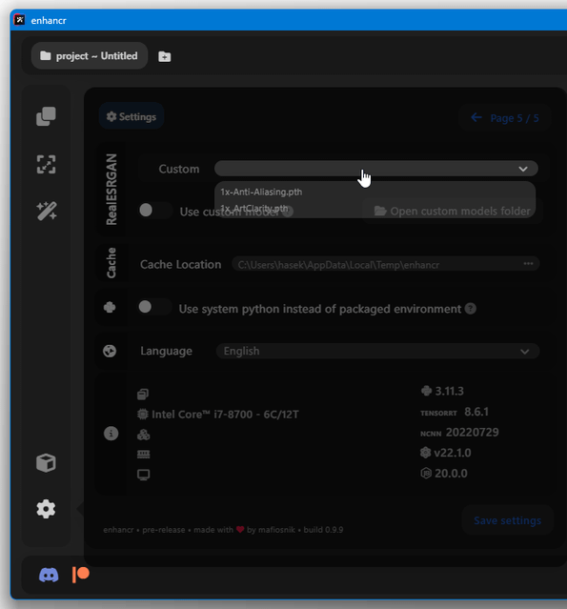The image size is (567, 609).
Task: Go back using the Page 5 / 5 arrow
Action: click(x=476, y=117)
